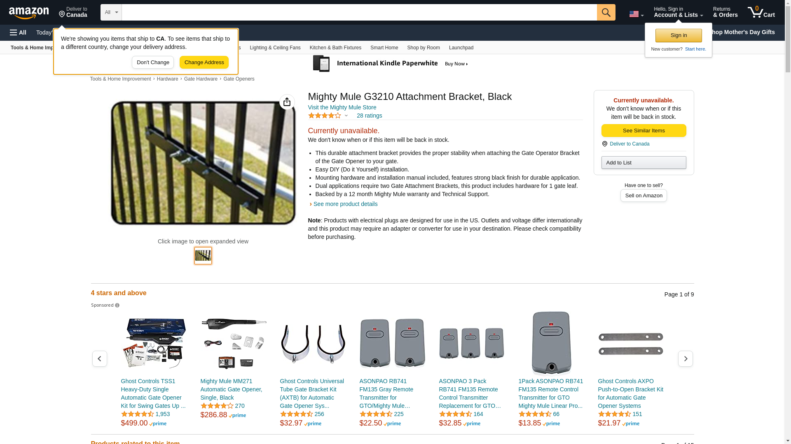The width and height of the screenshot is (791, 444).
Task: Open Smart Home category tab
Action: click(x=384, y=48)
